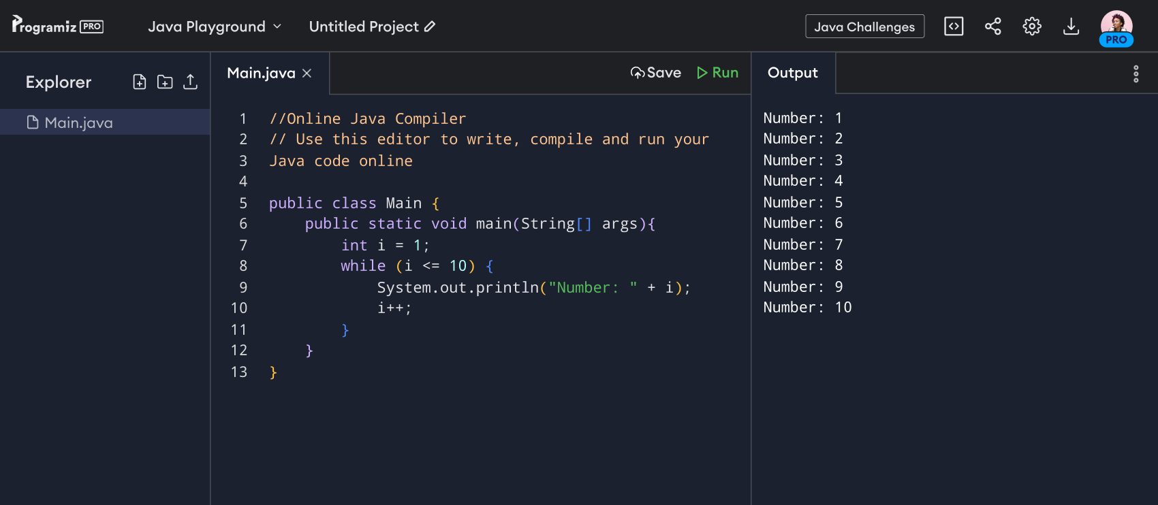The height and width of the screenshot is (505, 1158).
Task: Click the main method declaration line
Action: click(480, 224)
